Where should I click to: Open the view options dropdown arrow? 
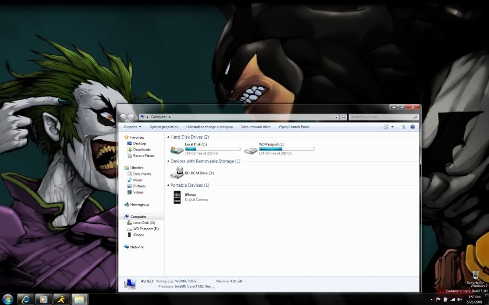coord(393,127)
